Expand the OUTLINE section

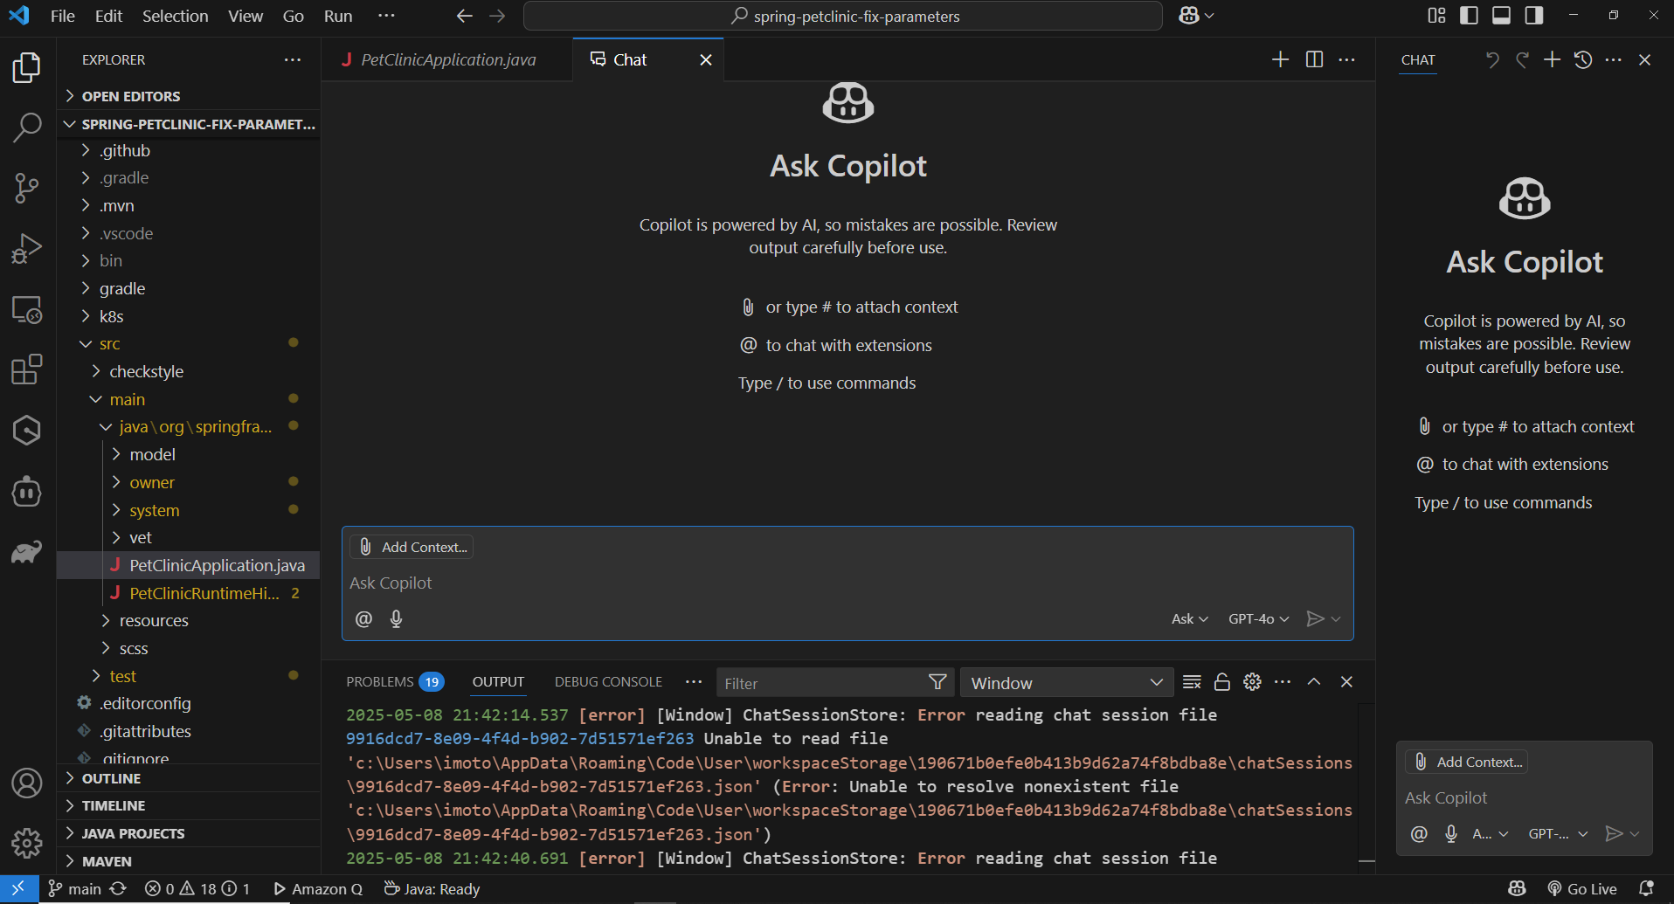coord(189,778)
